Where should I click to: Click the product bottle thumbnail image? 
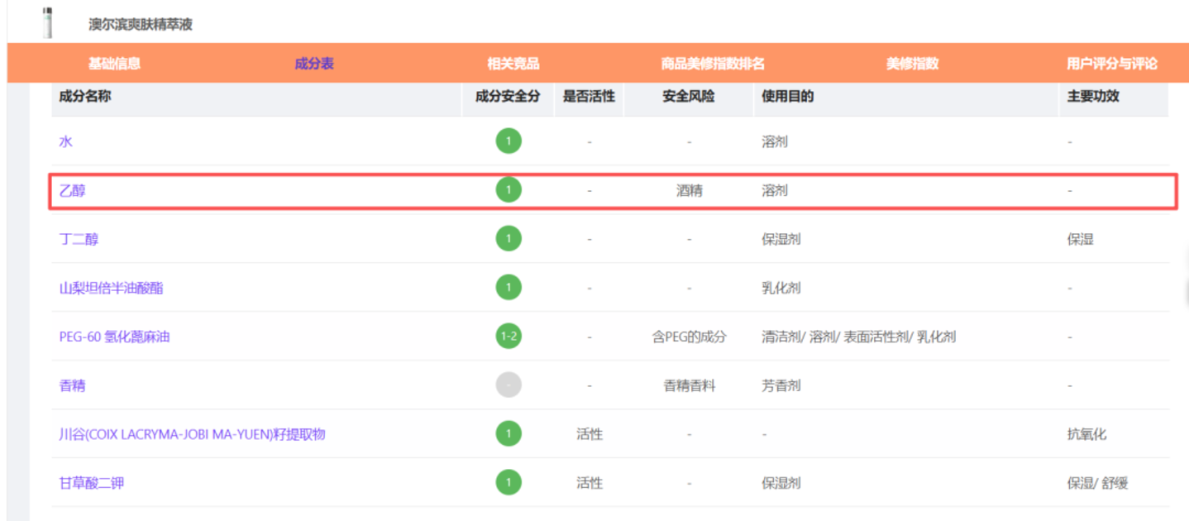coord(47,22)
